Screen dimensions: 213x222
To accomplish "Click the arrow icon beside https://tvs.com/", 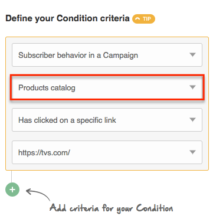I will (x=192, y=152).
